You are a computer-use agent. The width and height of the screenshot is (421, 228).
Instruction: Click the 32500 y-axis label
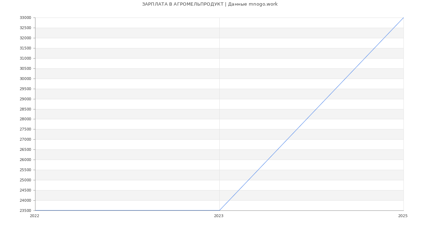pos(25,28)
